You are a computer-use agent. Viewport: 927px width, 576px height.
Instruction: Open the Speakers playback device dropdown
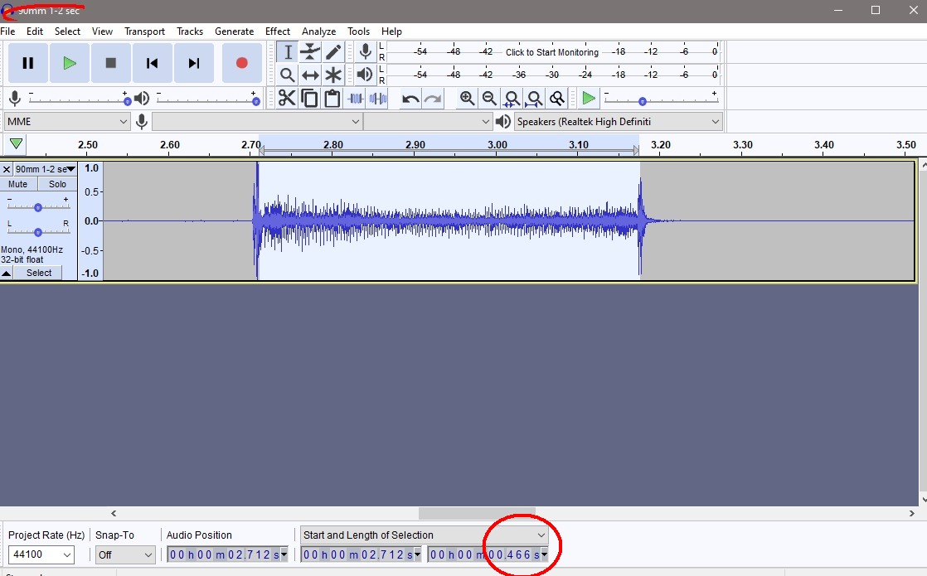(619, 122)
